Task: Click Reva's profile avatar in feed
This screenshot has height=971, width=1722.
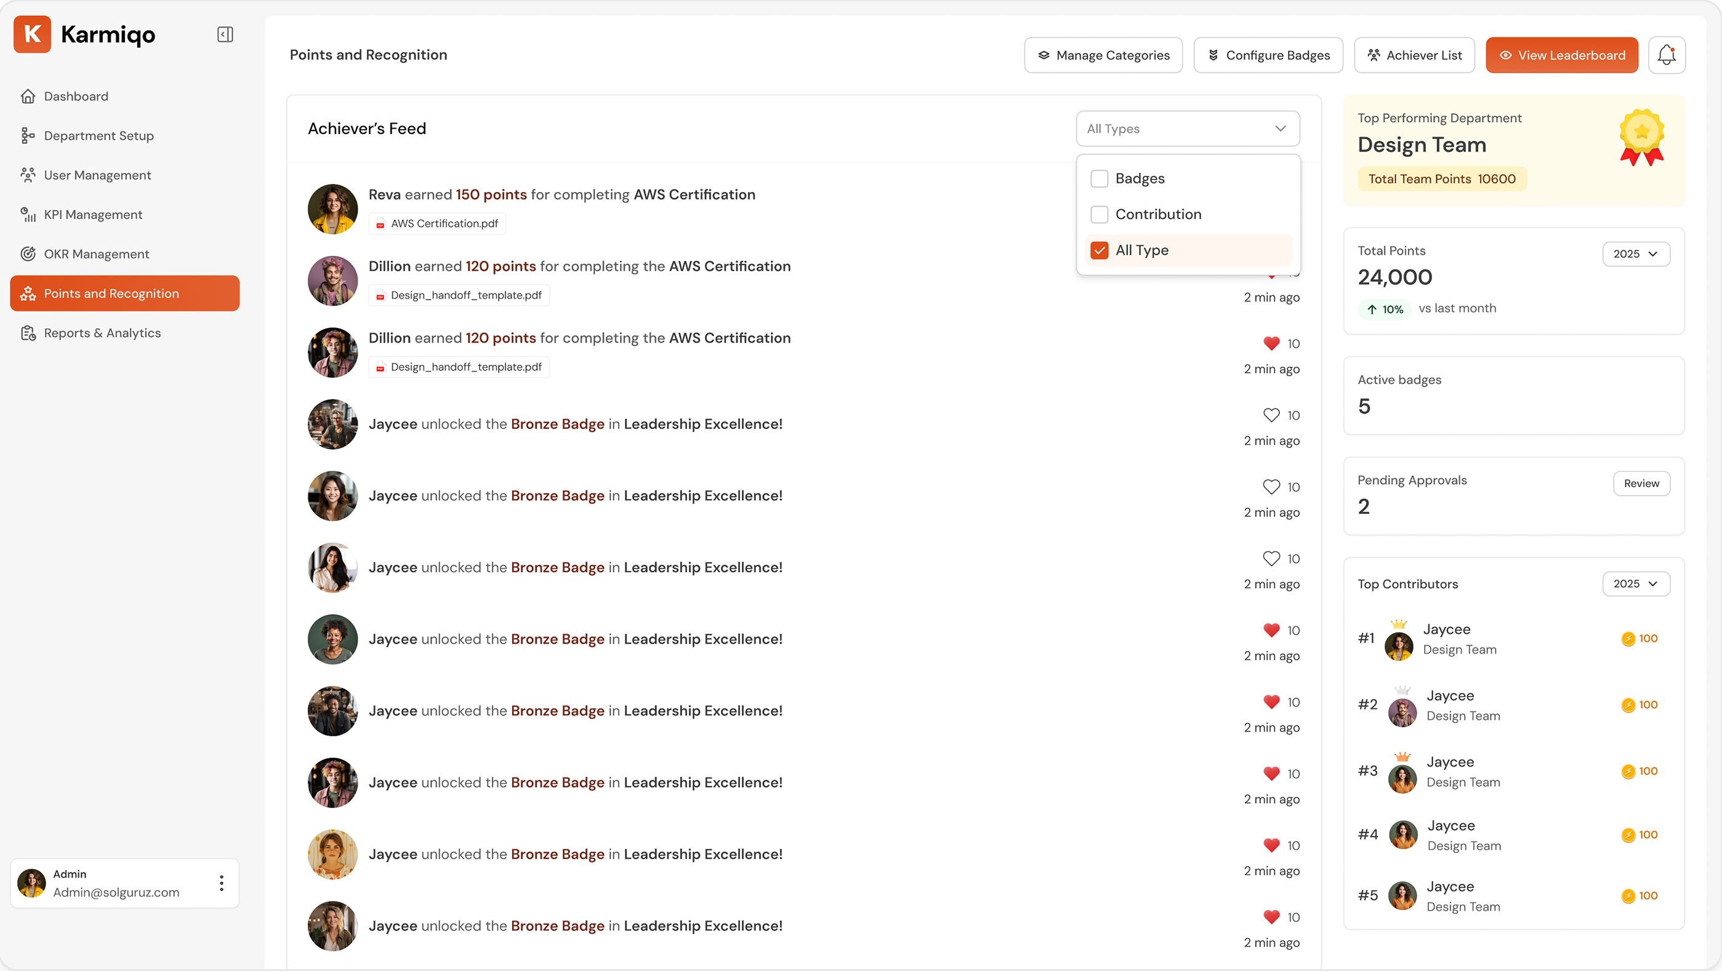Action: coord(333,209)
